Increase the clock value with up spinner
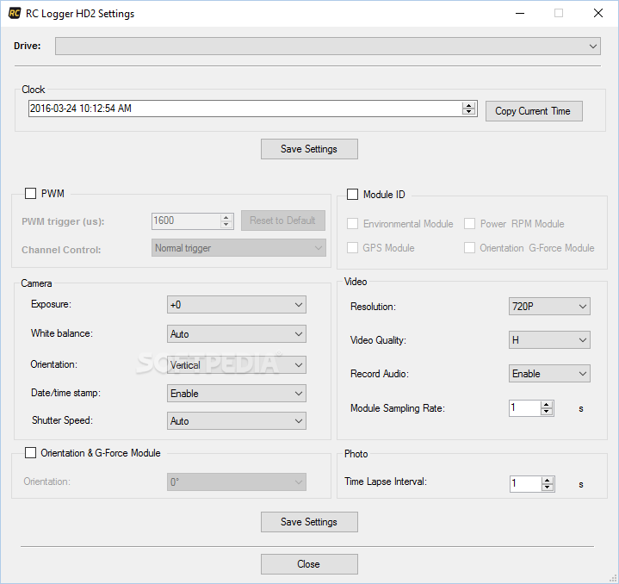The height and width of the screenshot is (584, 619). [x=468, y=105]
